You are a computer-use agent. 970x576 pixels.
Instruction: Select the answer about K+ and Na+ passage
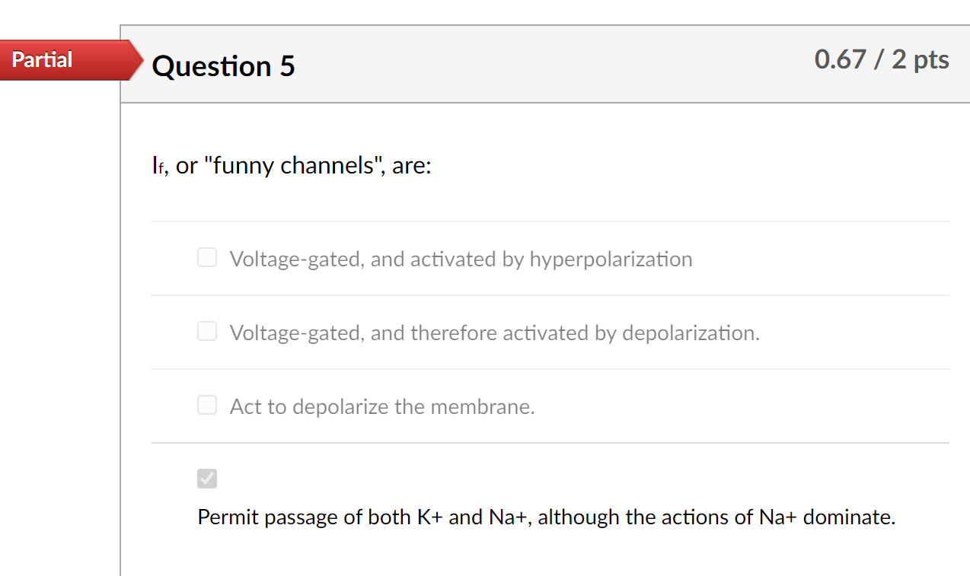[547, 517]
